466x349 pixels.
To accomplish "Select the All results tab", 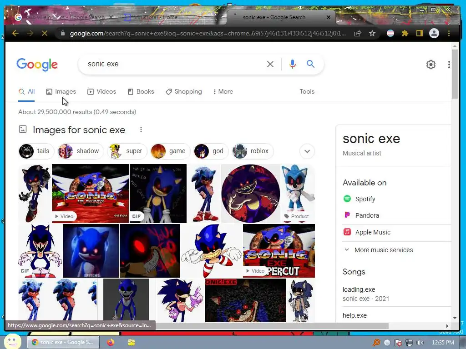I will (x=26, y=92).
